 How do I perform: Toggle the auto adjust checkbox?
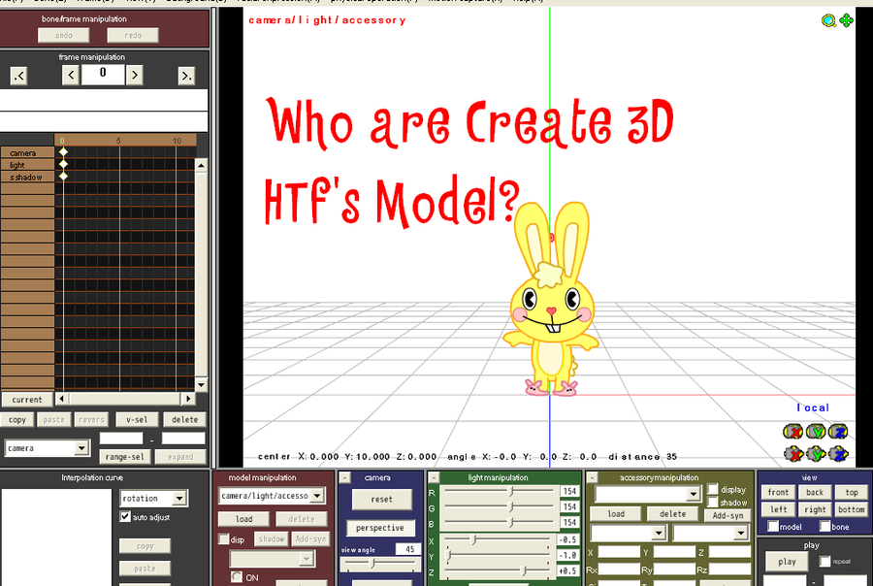125,516
